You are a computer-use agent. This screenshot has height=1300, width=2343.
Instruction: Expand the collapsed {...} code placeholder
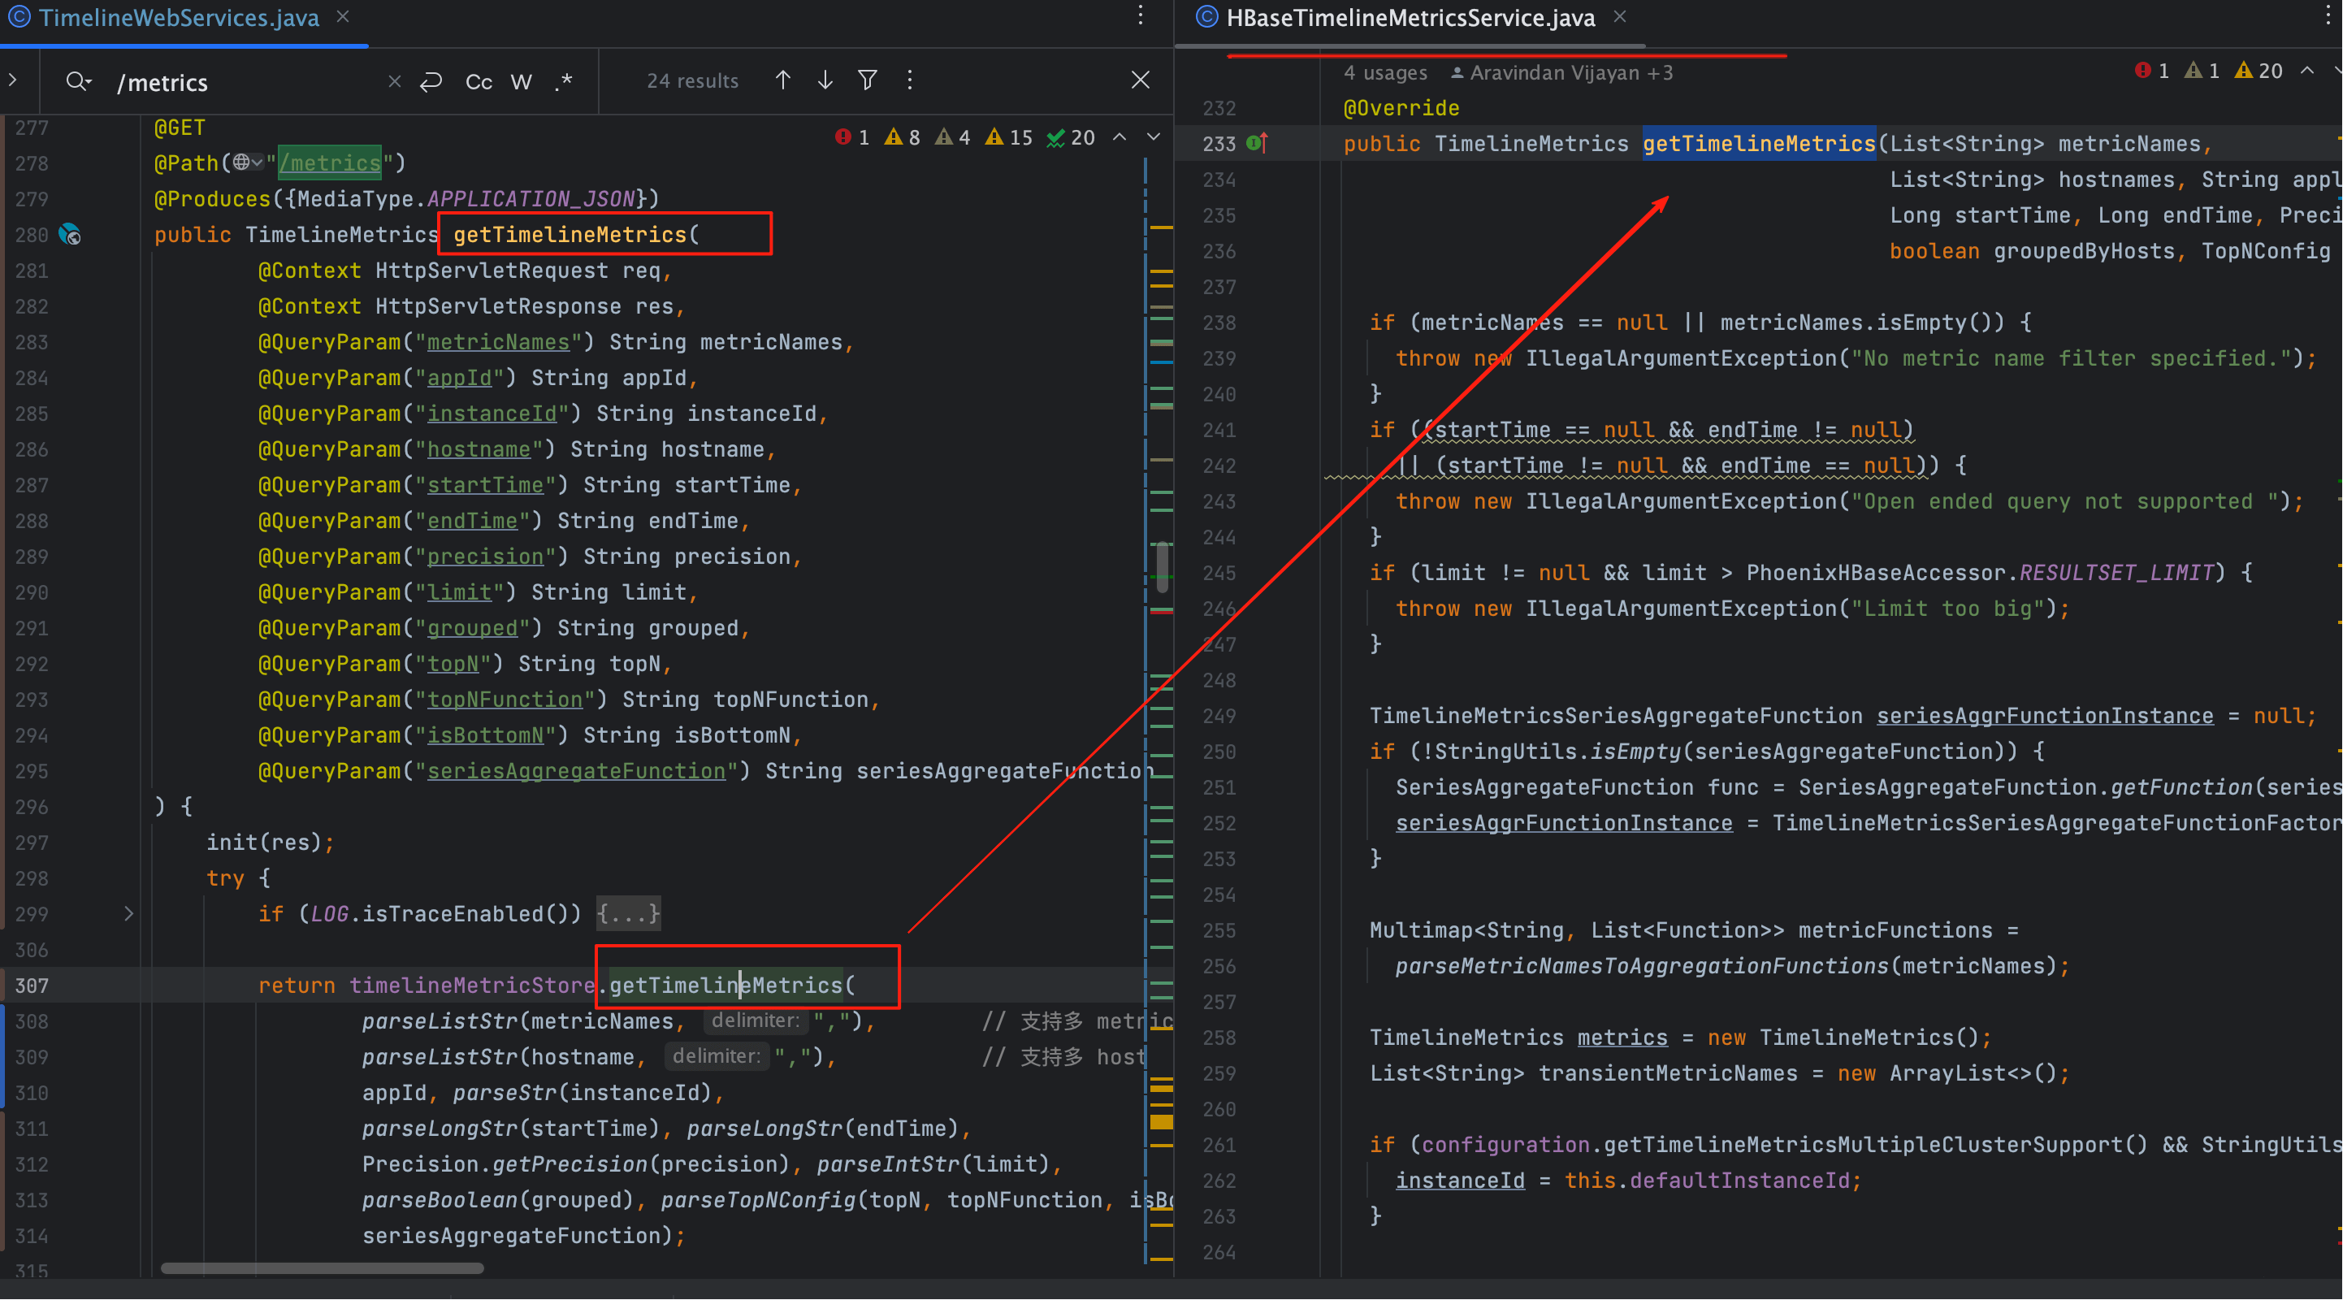(x=629, y=914)
